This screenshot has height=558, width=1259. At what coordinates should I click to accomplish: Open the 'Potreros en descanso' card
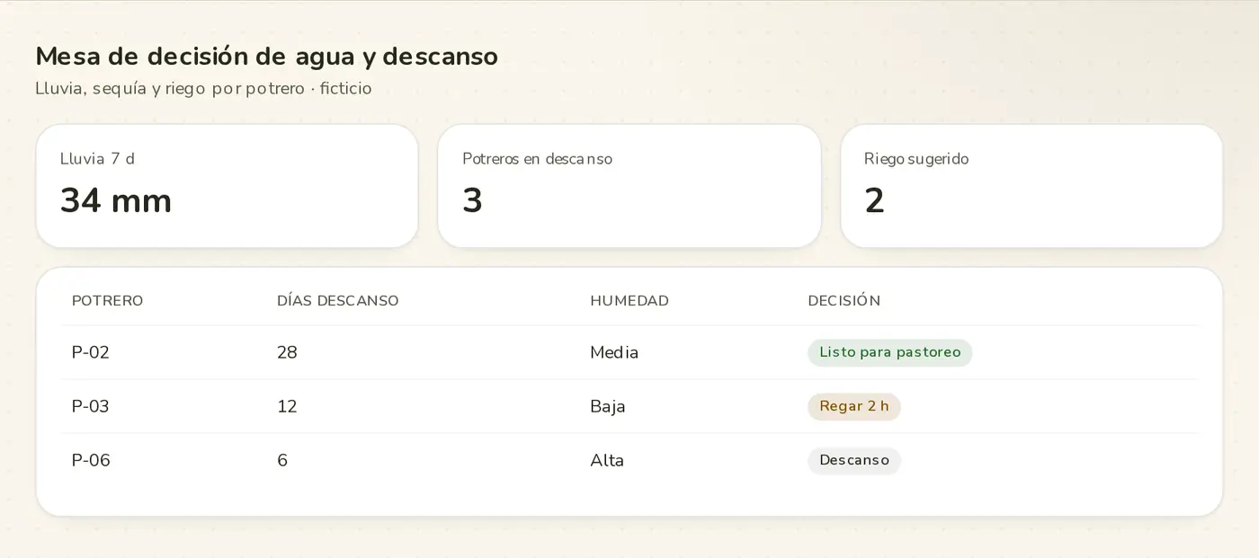(629, 186)
